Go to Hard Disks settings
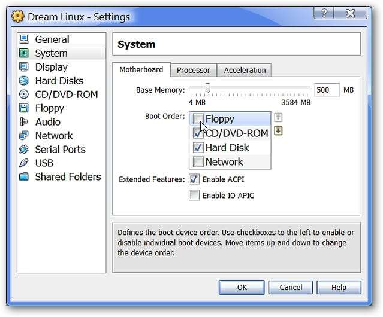Screen dimensions: 383x317 coord(62,81)
